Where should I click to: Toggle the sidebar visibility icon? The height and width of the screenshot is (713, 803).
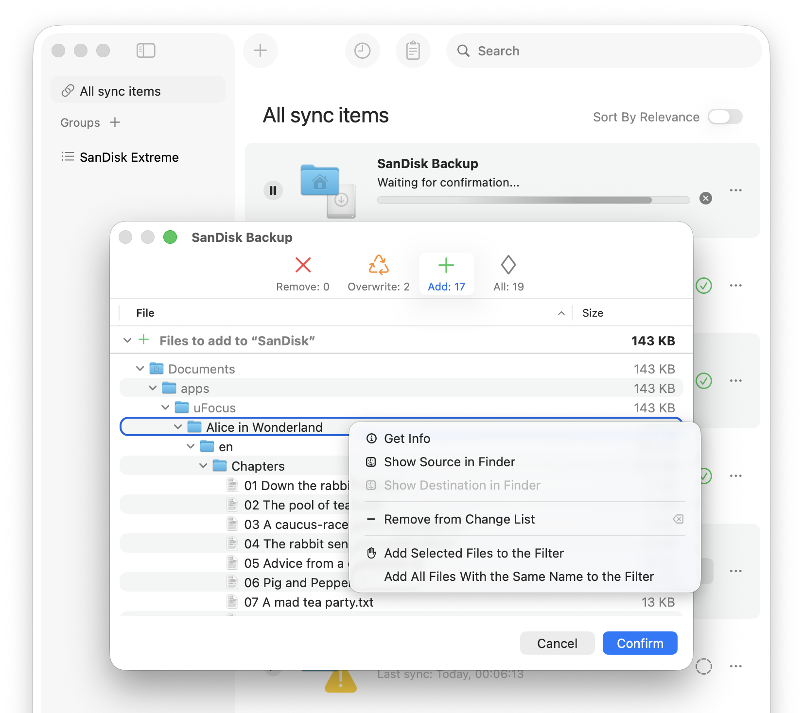pos(146,51)
